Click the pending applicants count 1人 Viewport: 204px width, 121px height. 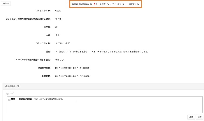96,4
